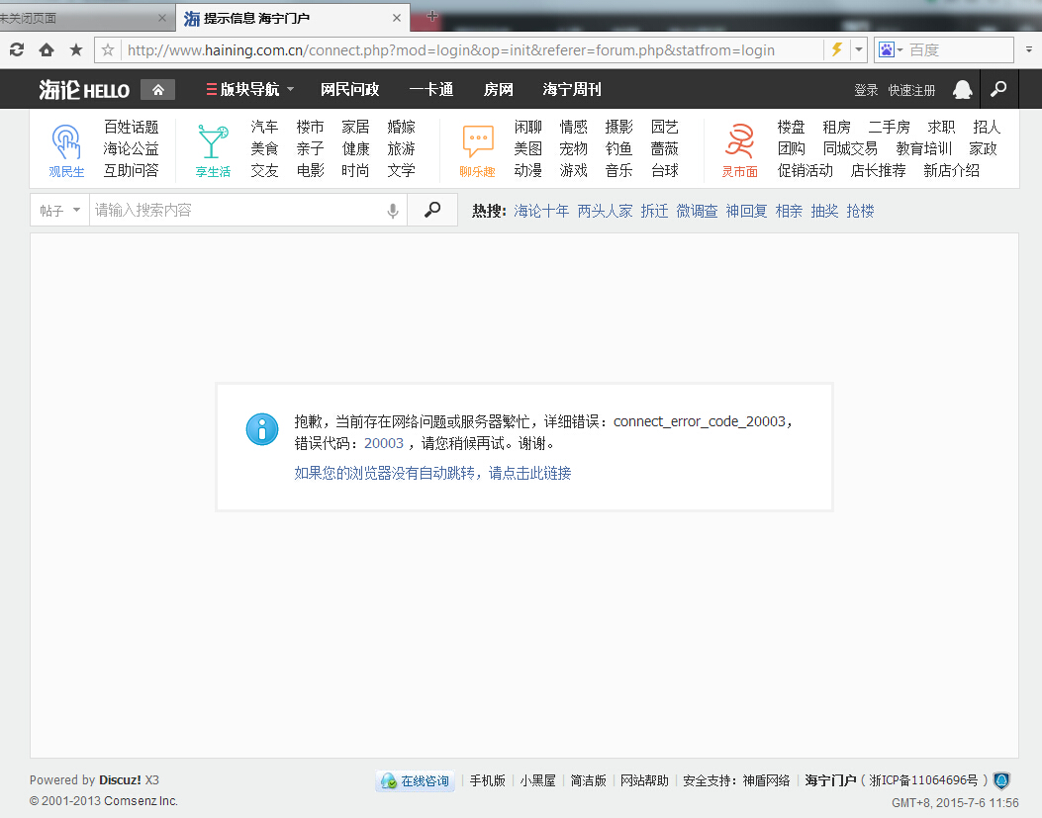
Task: Open the 海论十年 hot search link
Action: 541,211
